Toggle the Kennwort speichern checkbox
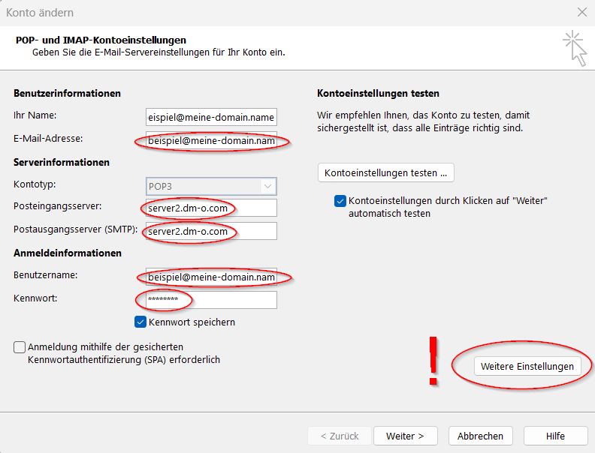Viewport: 595px width, 453px height. click(x=140, y=322)
